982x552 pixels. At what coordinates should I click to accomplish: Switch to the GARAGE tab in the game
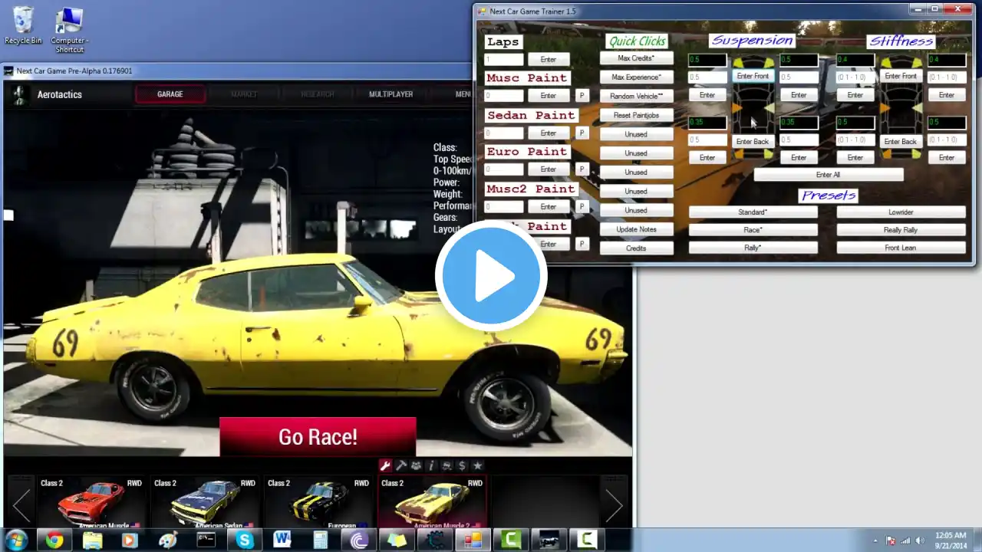(x=170, y=94)
